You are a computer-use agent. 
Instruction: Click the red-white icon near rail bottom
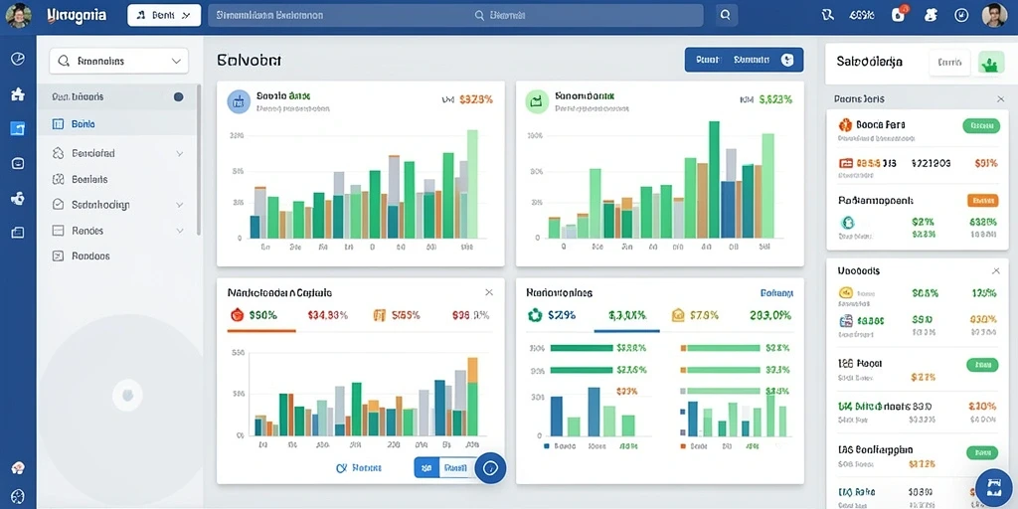click(x=18, y=467)
